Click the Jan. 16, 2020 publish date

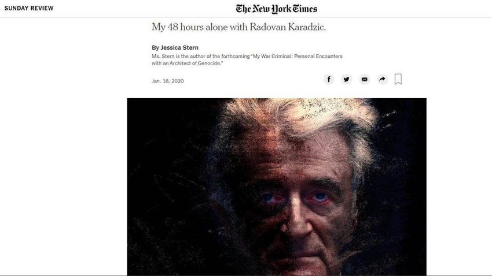(167, 81)
